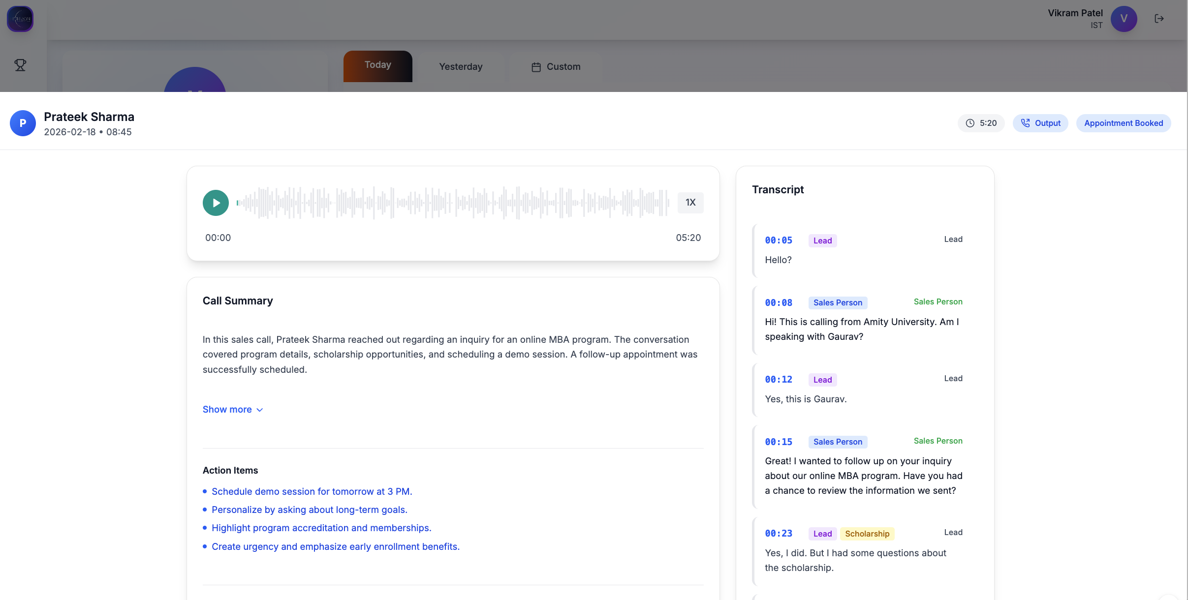Click the app logo in top-left

pyautogui.click(x=20, y=19)
